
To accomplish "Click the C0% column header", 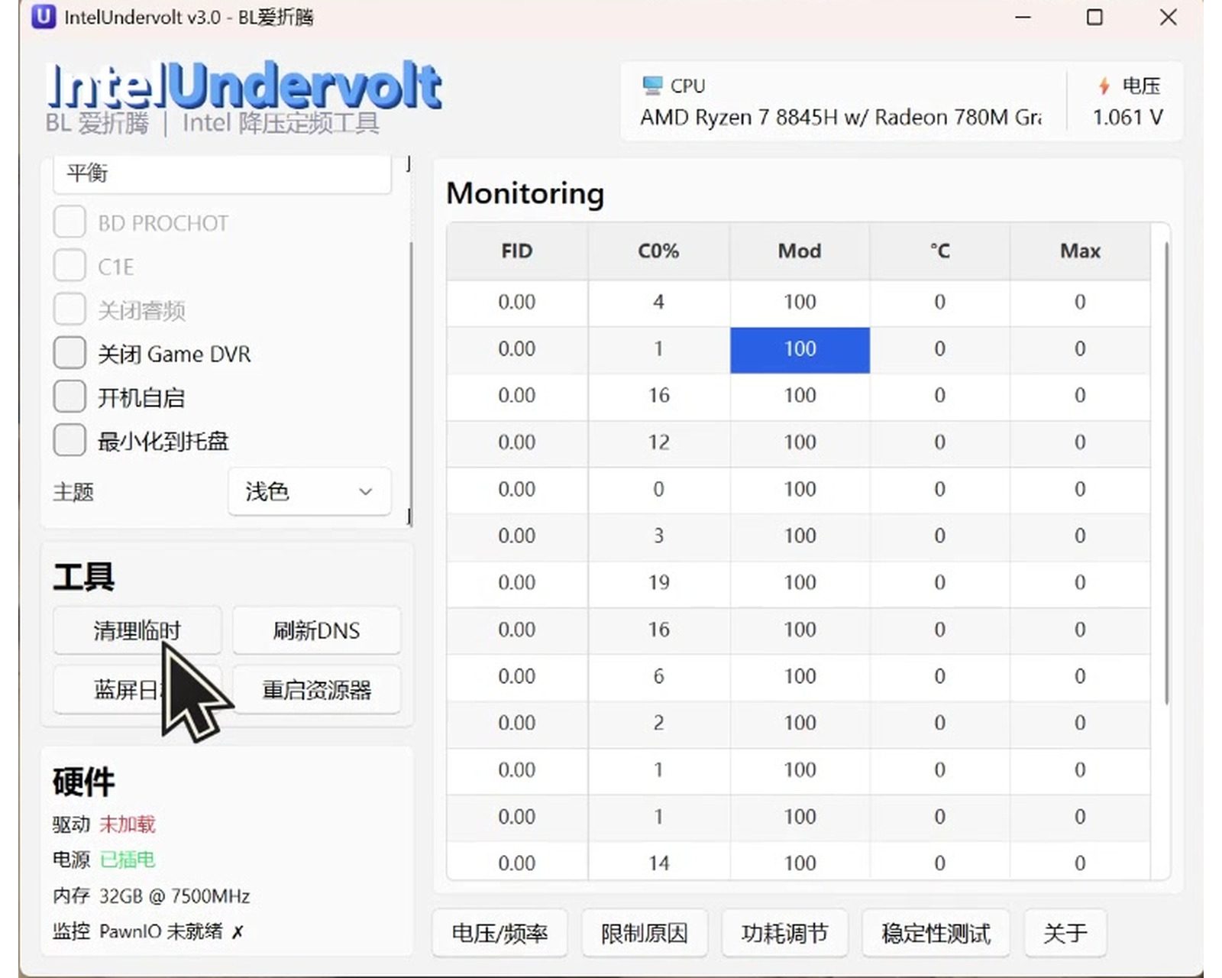I will [x=658, y=251].
